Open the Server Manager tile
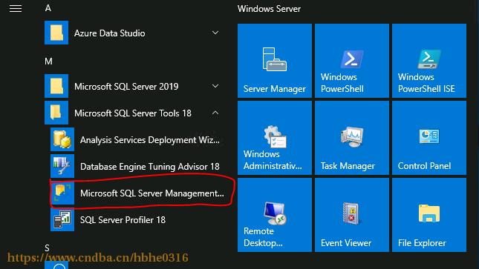Image resolution: width=479 pixels, height=269 pixels. (x=275, y=61)
